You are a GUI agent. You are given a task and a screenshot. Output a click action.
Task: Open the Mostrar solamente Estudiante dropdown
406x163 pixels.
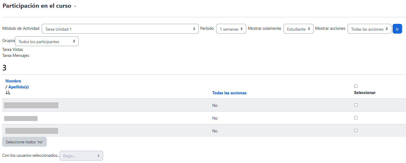[x=298, y=29]
